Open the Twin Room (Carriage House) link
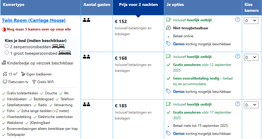 point(33,20)
